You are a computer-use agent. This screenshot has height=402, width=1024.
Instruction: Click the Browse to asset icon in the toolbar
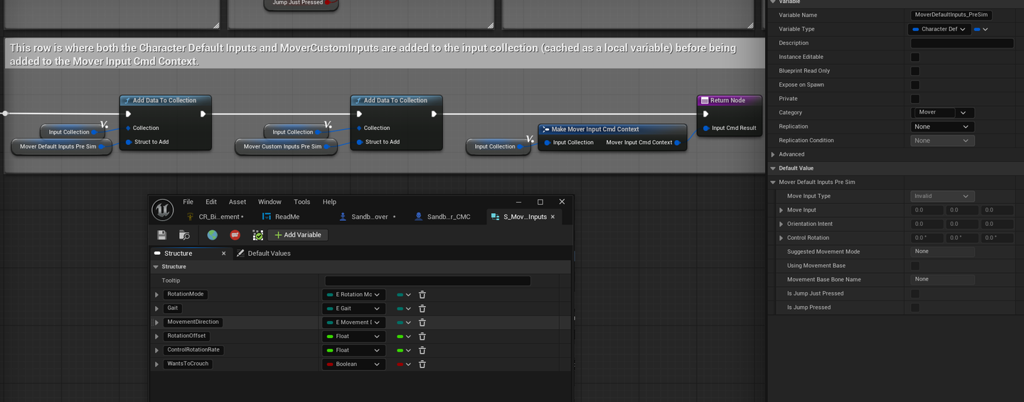(184, 235)
